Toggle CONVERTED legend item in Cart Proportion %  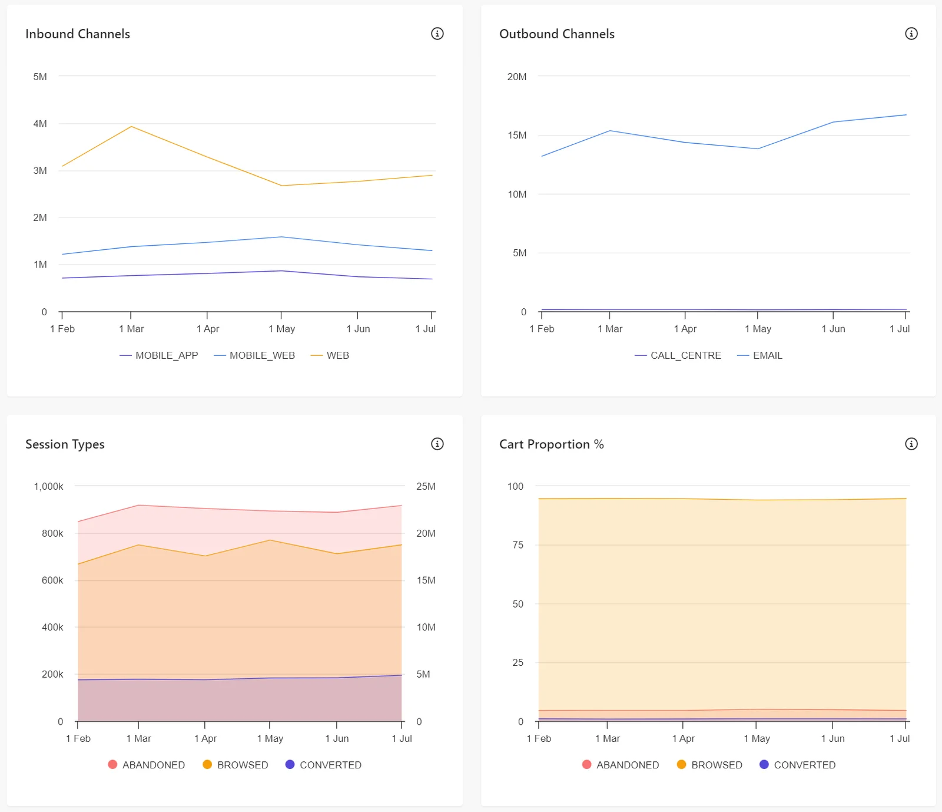coord(797,765)
